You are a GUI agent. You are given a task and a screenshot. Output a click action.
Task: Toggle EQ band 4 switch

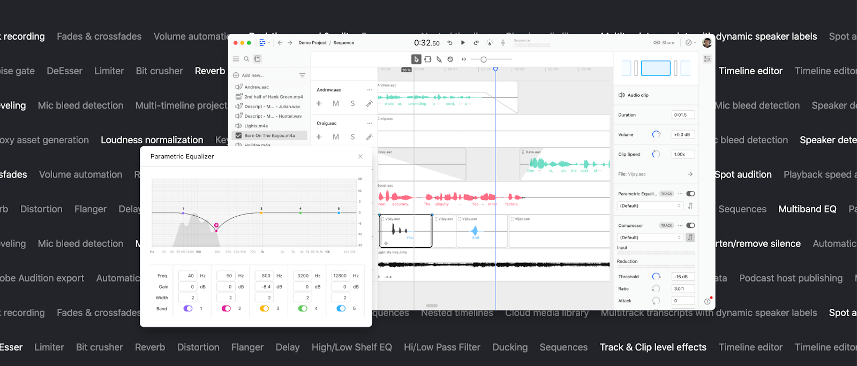pos(303,308)
